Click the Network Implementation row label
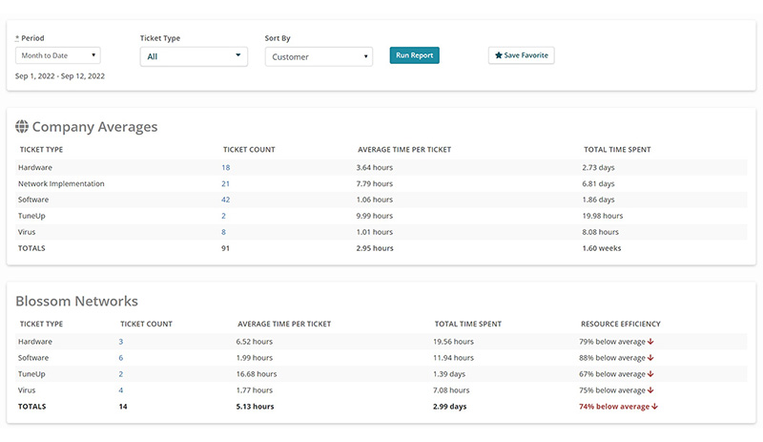Viewport: 763px width, 442px height. (x=61, y=183)
